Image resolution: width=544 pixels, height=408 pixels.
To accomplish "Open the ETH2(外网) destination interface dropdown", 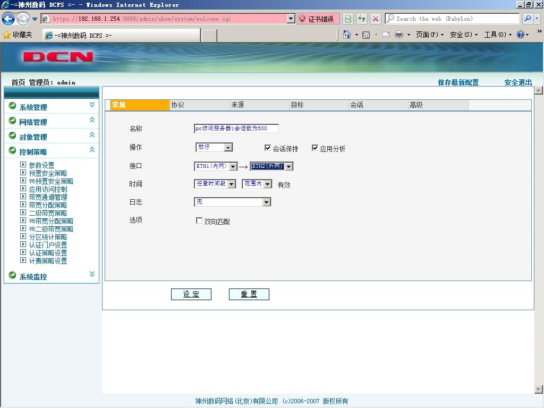I will (271, 166).
